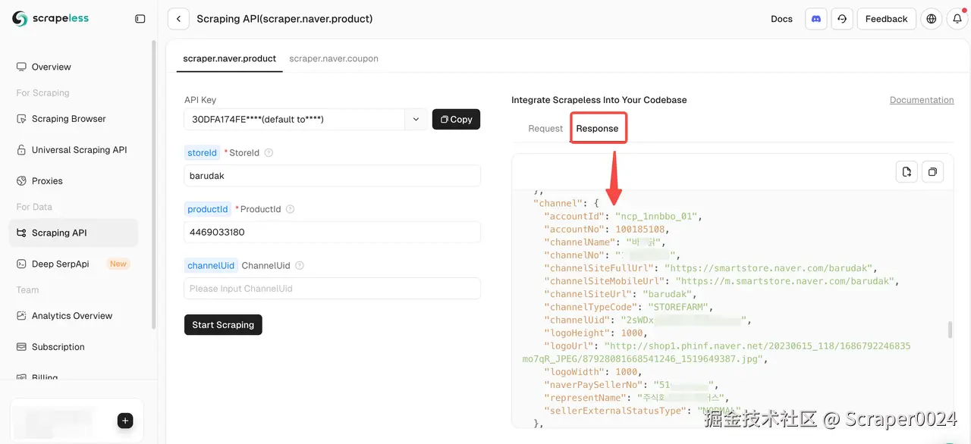The height and width of the screenshot is (444, 971).
Task: Switch to scraper.naver.coupon tab
Action: pyautogui.click(x=334, y=58)
